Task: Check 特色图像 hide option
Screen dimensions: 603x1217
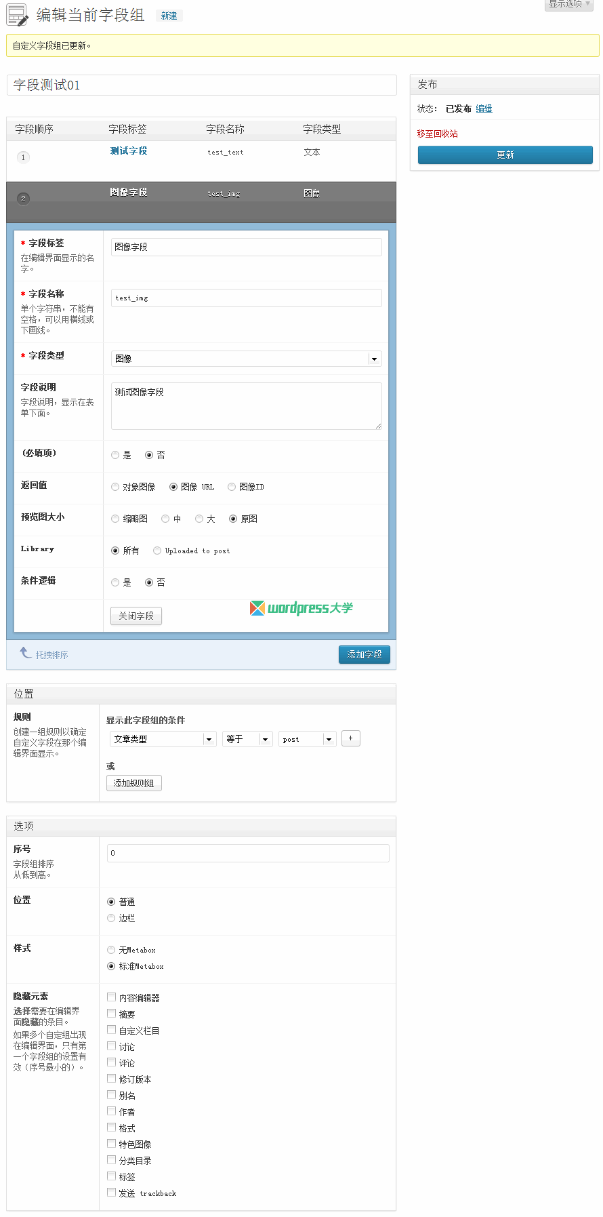Action: (111, 1144)
